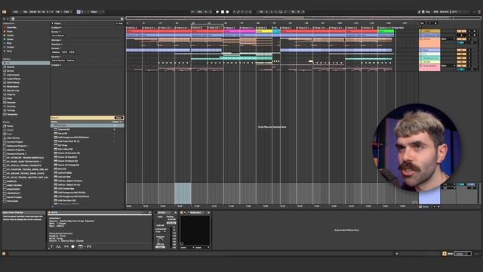Click the yellow clip on first track

(x=264, y=31)
